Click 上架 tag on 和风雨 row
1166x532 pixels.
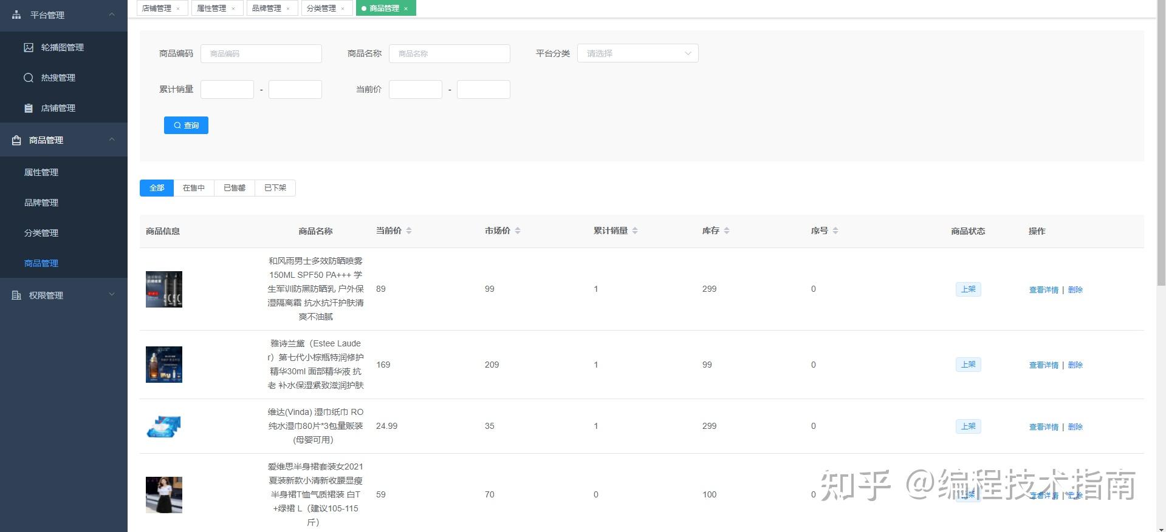(x=968, y=289)
